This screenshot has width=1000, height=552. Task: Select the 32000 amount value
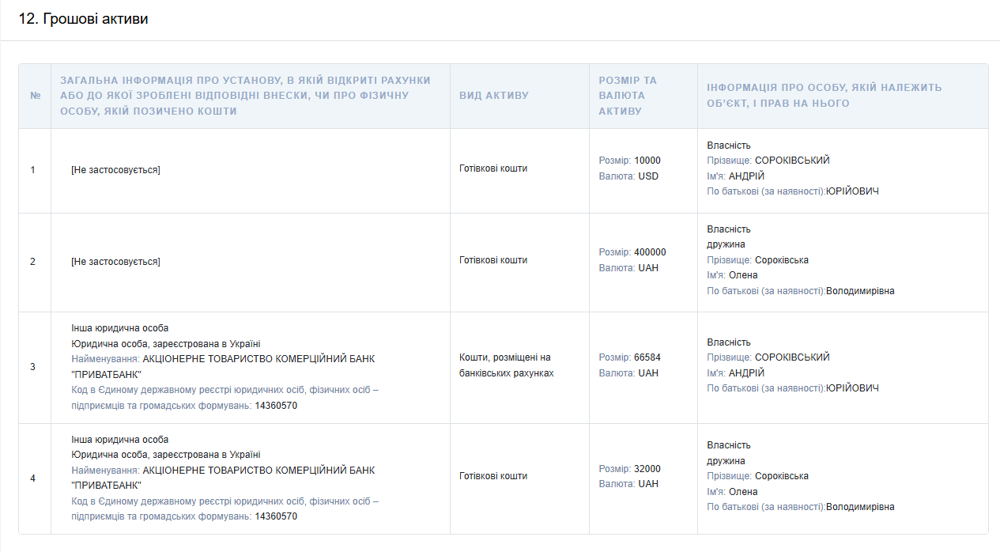[x=647, y=469]
